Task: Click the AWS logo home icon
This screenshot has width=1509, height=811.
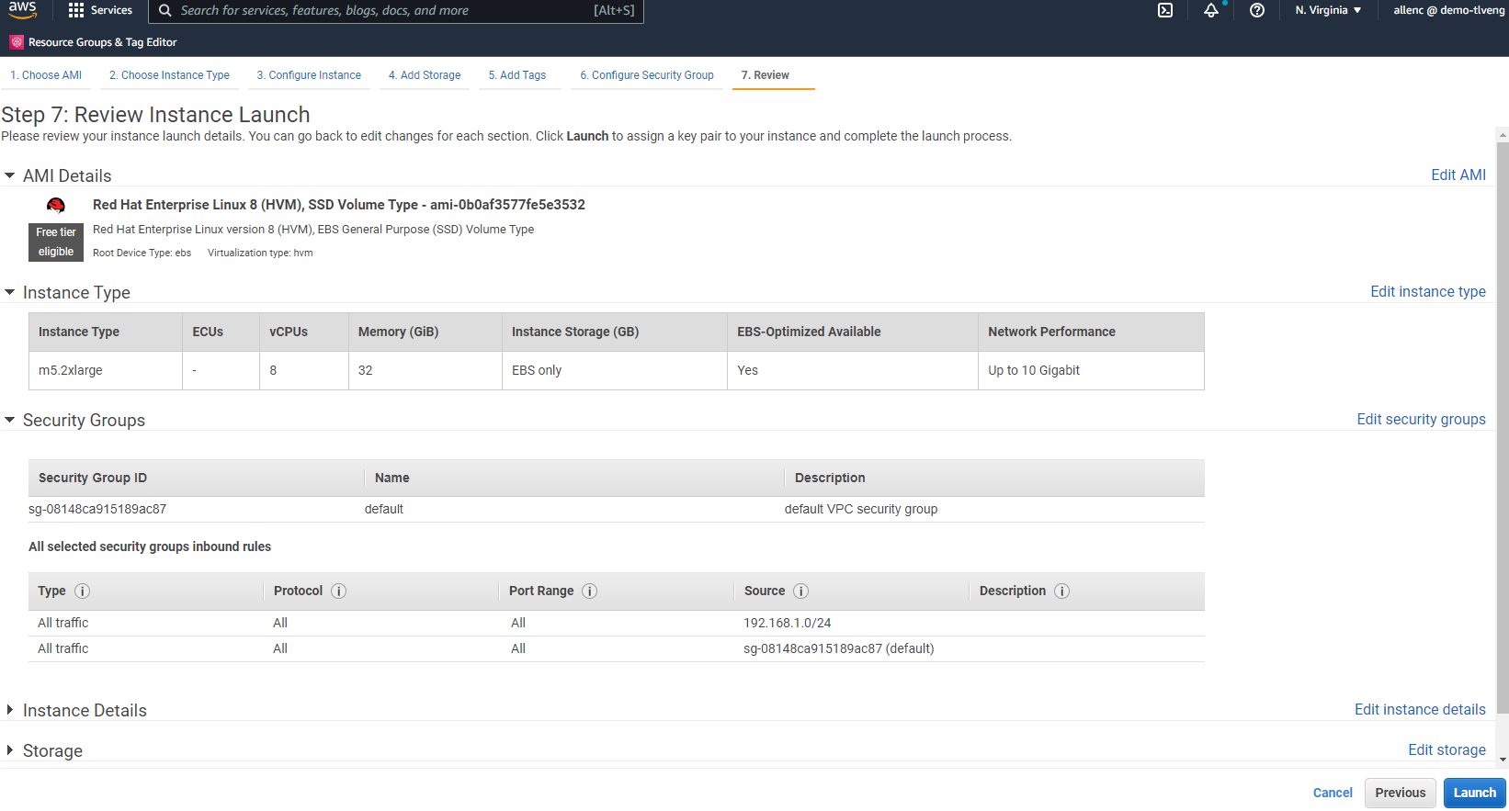Action: tap(22, 10)
